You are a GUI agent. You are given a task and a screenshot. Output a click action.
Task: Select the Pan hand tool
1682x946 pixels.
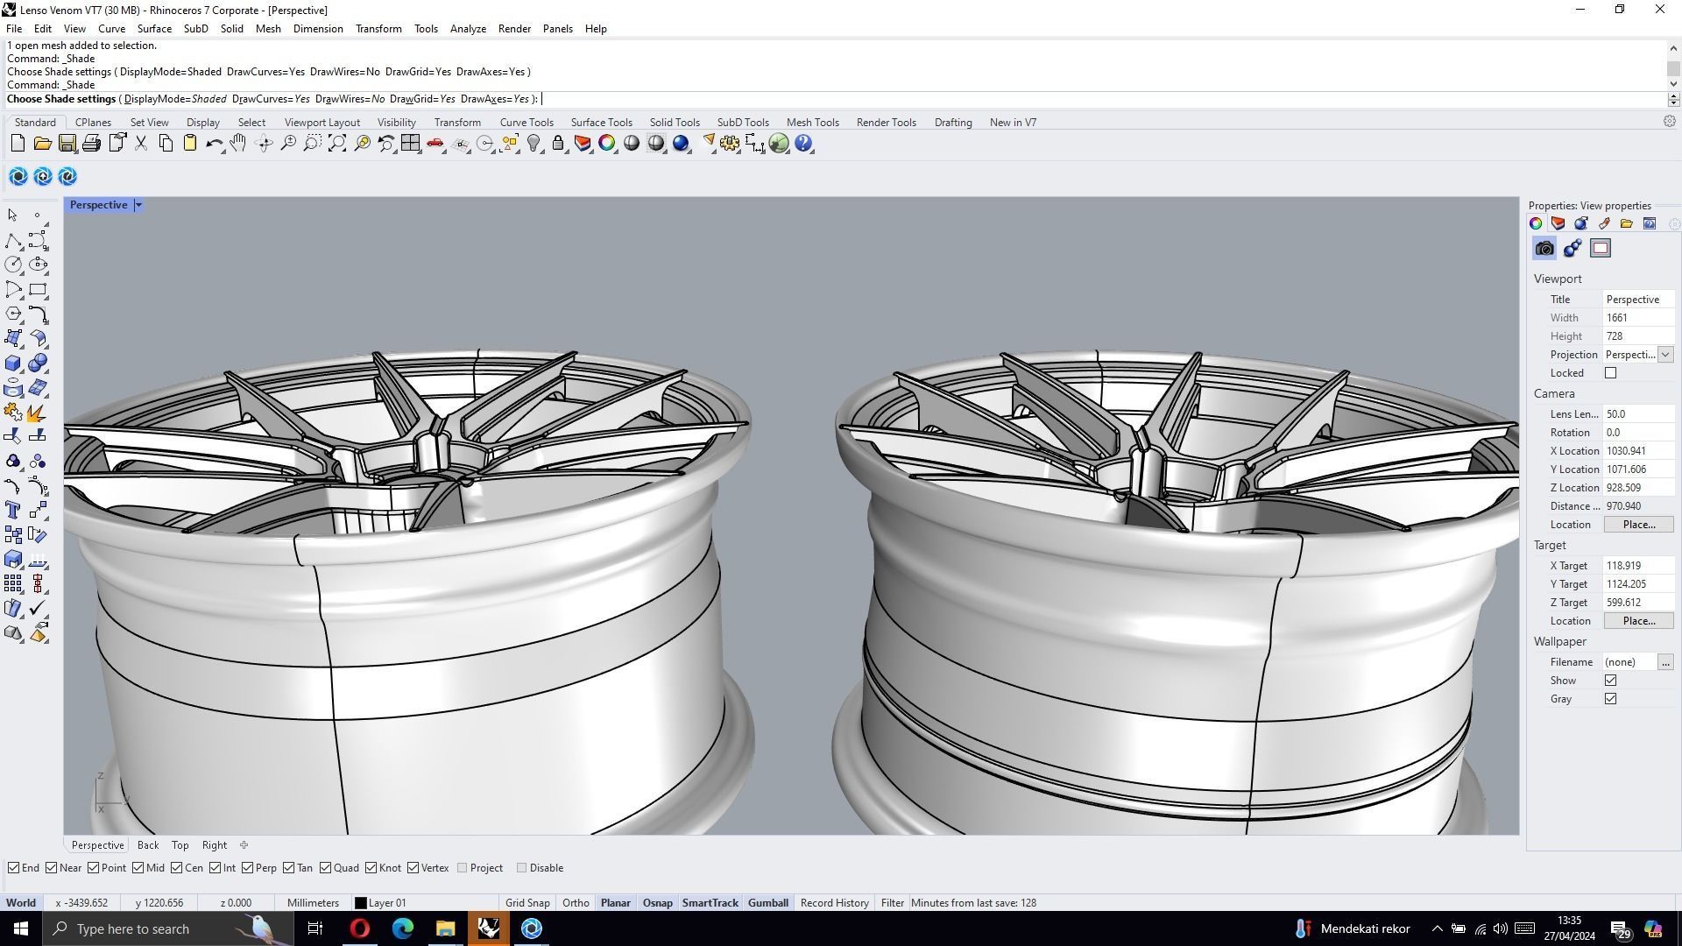(x=238, y=144)
